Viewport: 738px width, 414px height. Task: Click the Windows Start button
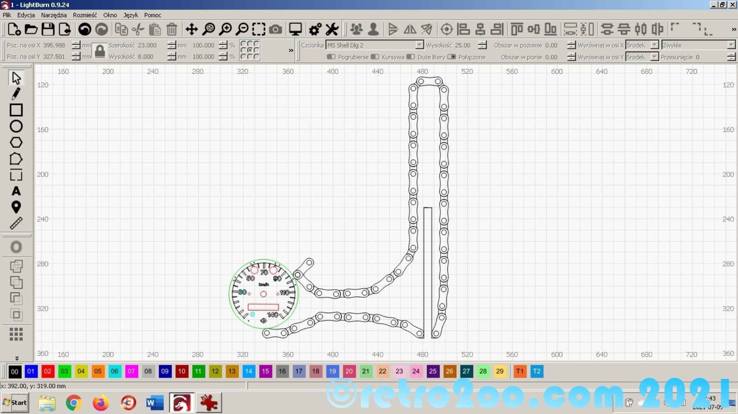15,402
